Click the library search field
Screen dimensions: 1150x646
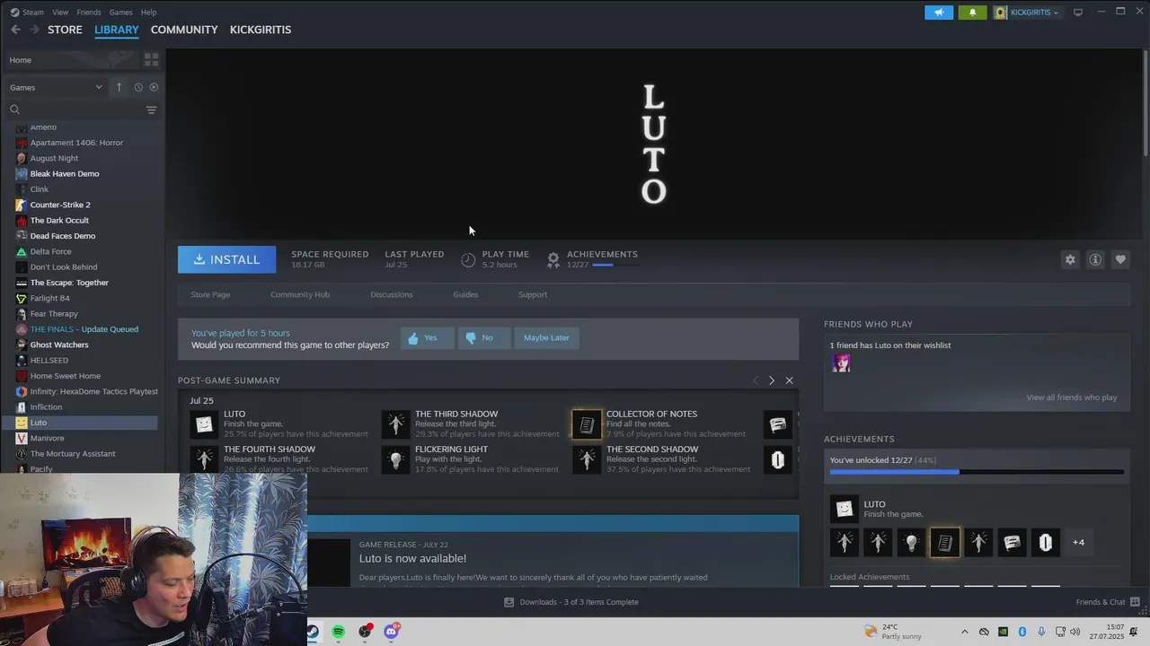click(x=76, y=109)
